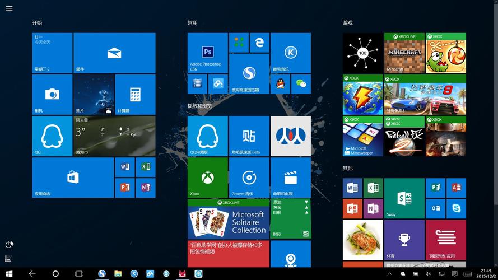The width and height of the screenshot is (498, 280).
Task: Launch the Mail tile with envelope icon
Action: click(114, 53)
